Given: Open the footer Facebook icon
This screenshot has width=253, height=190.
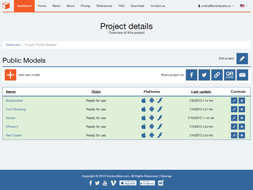Looking at the screenshot, I should coord(91,183).
